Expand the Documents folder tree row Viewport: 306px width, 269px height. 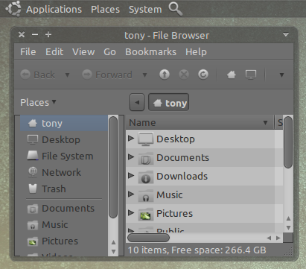tap(131, 156)
